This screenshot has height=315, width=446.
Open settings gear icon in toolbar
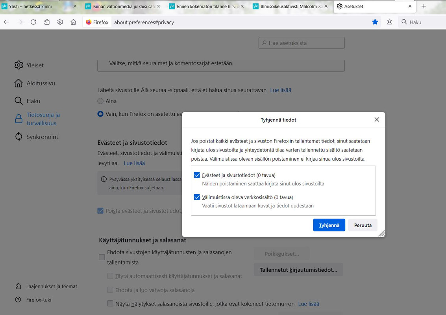60,22
